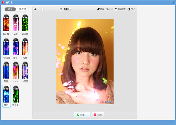Reset view to 1:1 原大 size
Screen dimensions: 176x125
coord(67,9)
